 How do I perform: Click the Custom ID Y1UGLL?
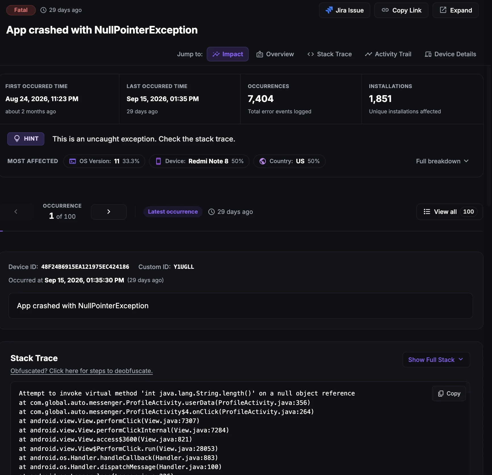(184, 267)
